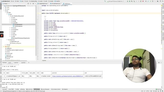
Task: Click the Show History clock icon
Action: (153, 1)
